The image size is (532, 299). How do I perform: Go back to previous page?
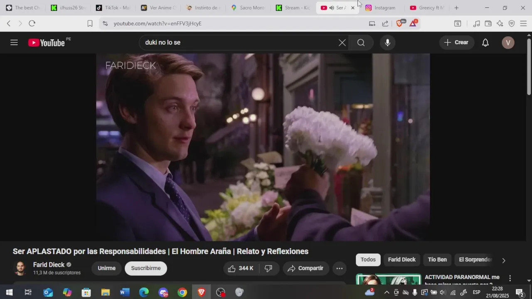[9, 24]
